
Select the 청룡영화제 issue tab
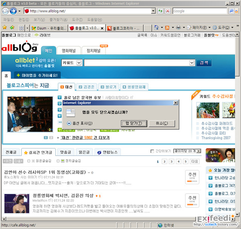pos(134,87)
